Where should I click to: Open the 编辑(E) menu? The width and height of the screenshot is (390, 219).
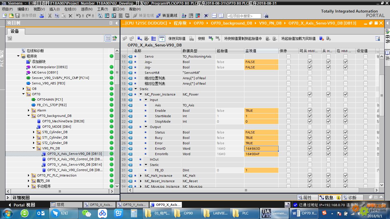tap(23, 9)
